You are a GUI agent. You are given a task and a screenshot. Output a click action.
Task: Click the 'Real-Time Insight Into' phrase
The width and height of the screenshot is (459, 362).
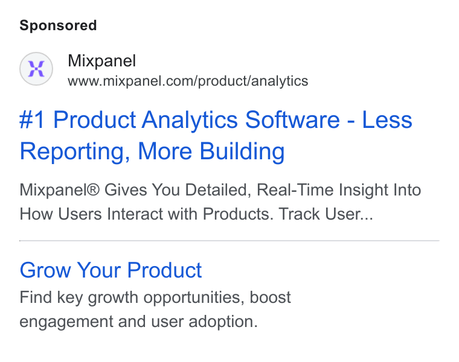(x=339, y=190)
